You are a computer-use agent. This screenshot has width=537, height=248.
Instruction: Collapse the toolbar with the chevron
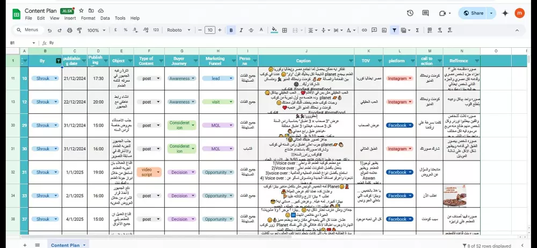coord(517,30)
